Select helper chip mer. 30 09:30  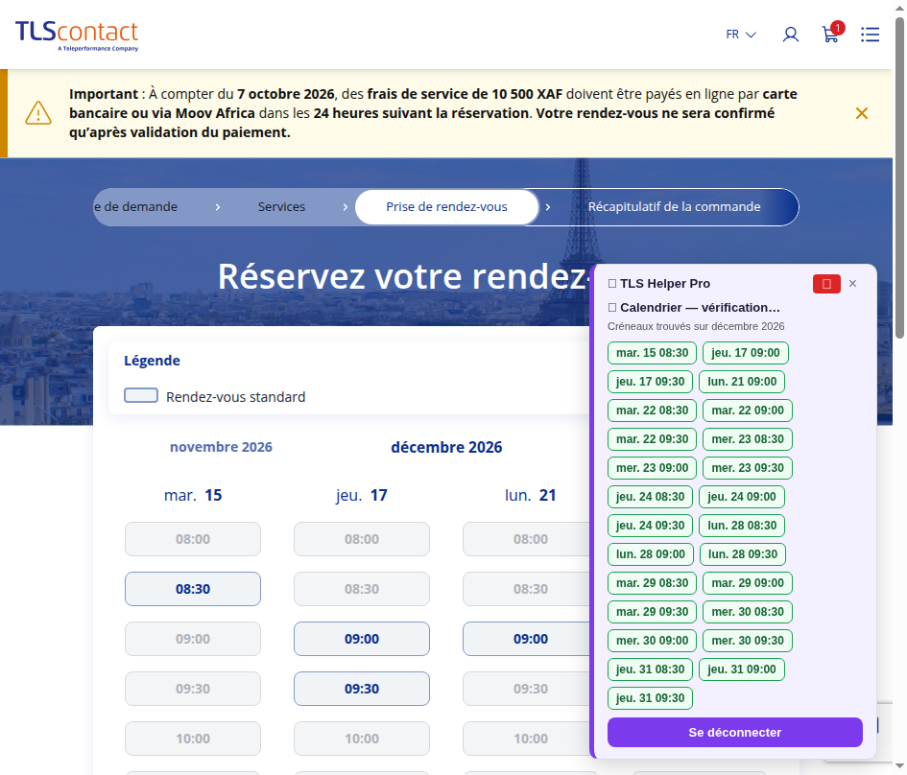(x=748, y=641)
